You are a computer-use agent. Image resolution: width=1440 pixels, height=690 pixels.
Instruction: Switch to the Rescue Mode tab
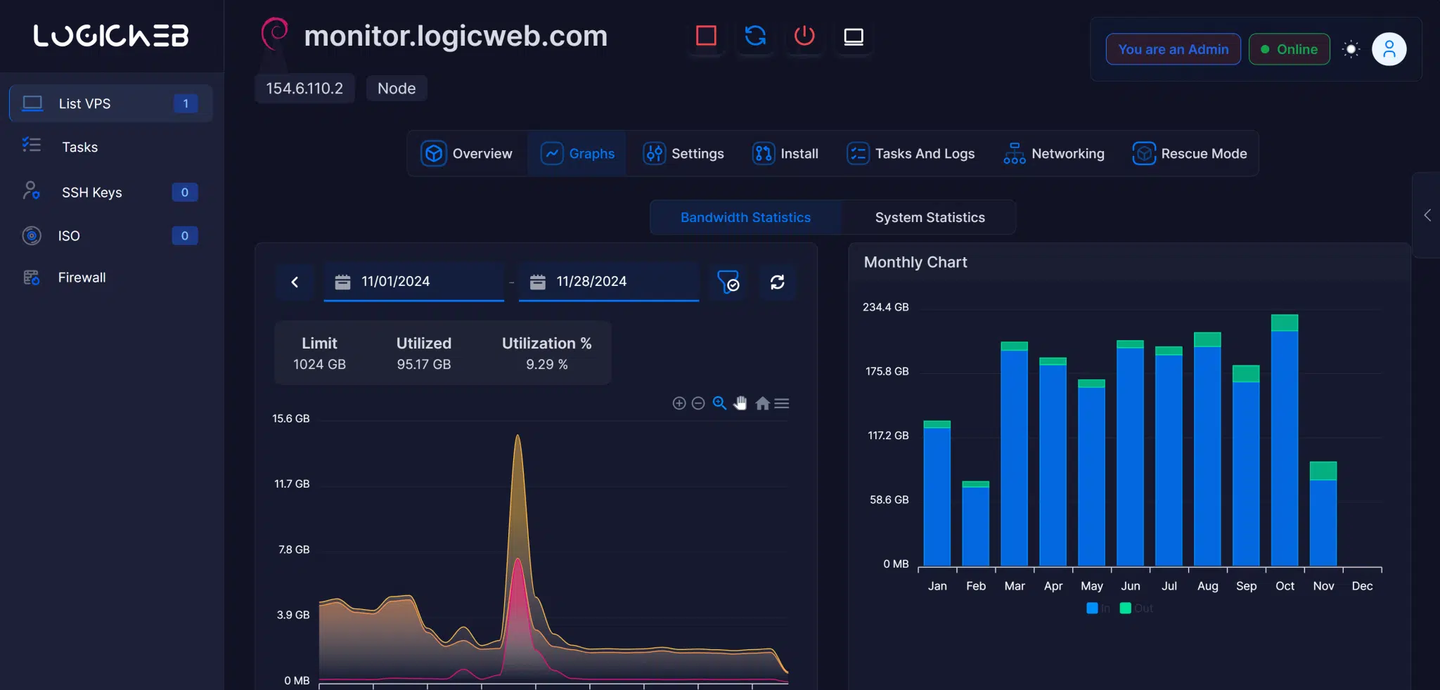point(1190,153)
